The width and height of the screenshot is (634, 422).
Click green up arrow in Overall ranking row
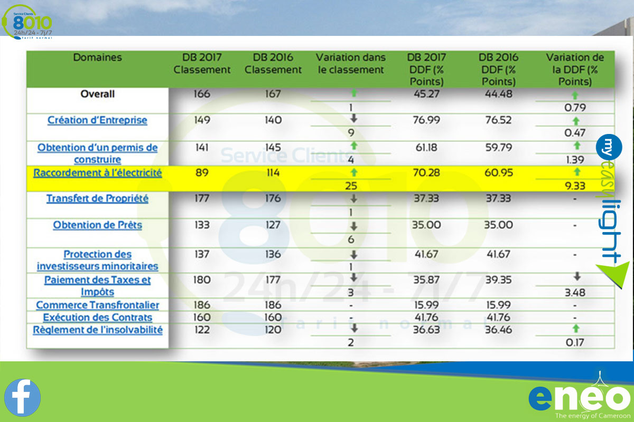pyautogui.click(x=353, y=93)
